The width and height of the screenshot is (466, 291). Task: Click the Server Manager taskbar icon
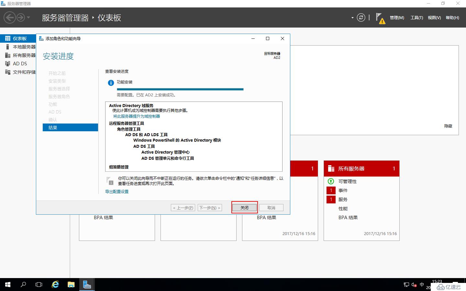[87, 285]
